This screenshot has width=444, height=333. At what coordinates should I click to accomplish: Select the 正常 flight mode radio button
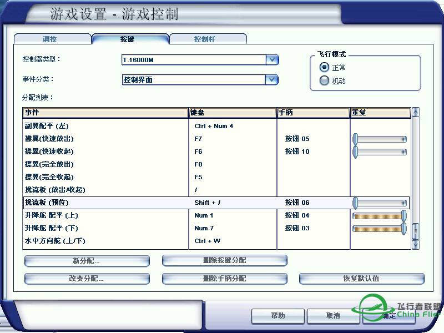click(324, 67)
